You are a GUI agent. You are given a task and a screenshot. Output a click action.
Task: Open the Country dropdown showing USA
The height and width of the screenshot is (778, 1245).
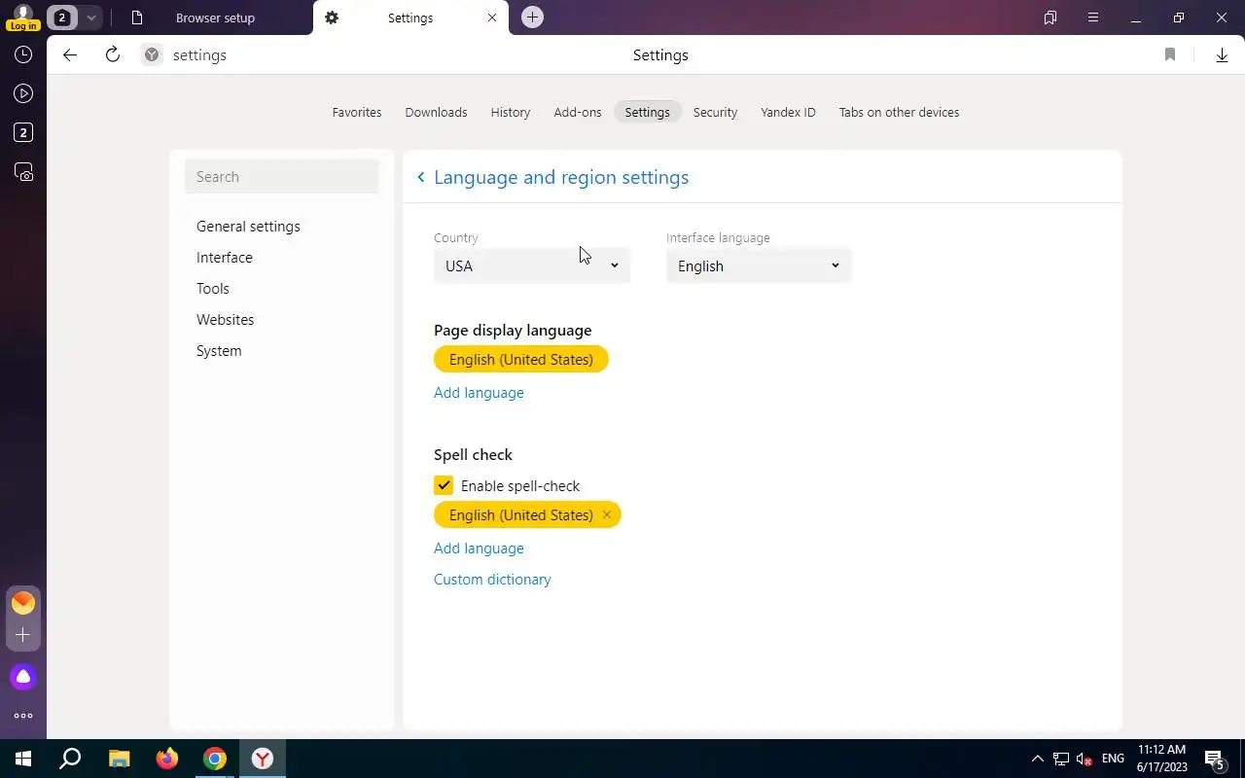point(532,265)
